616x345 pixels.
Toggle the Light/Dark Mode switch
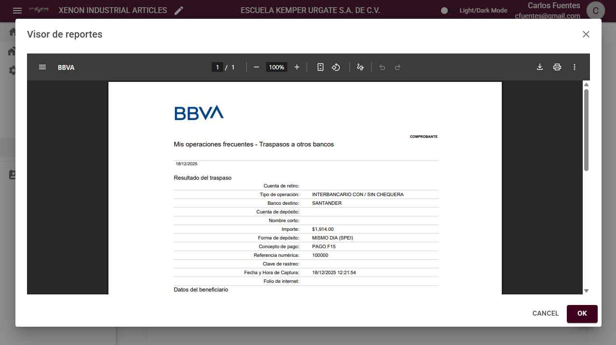click(x=445, y=11)
